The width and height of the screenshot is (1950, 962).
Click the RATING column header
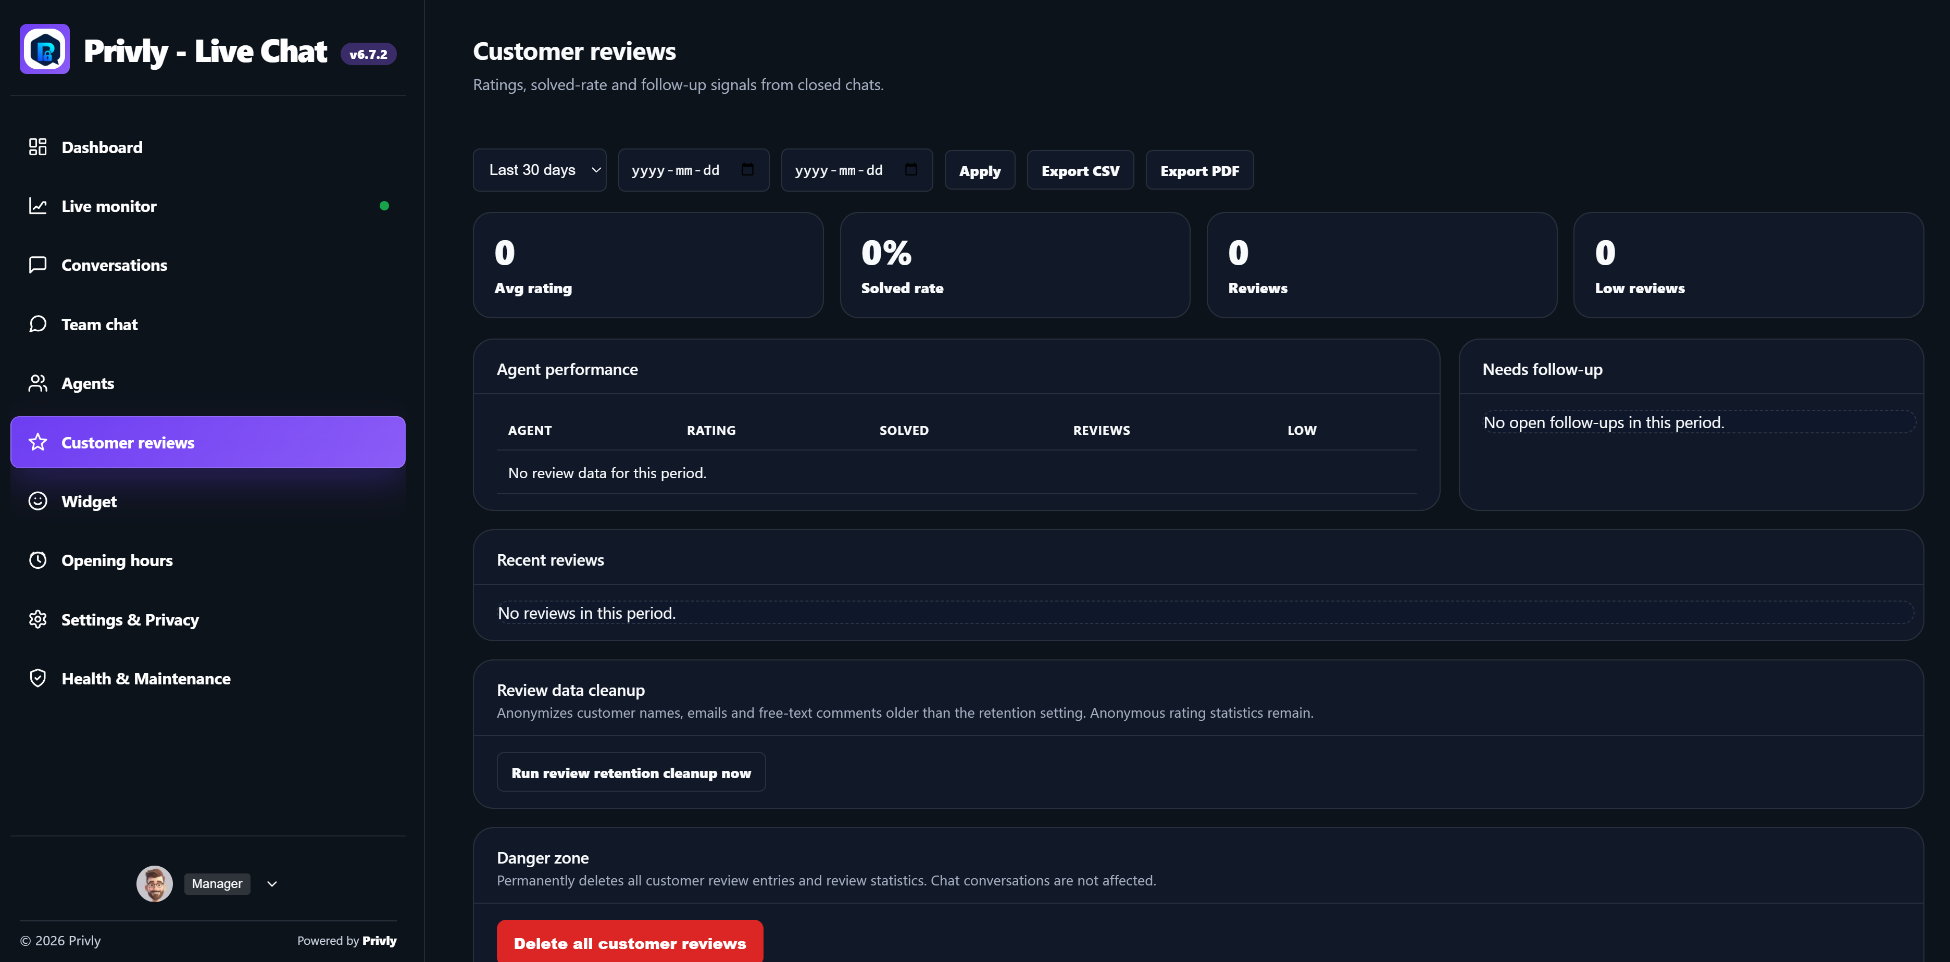click(711, 430)
